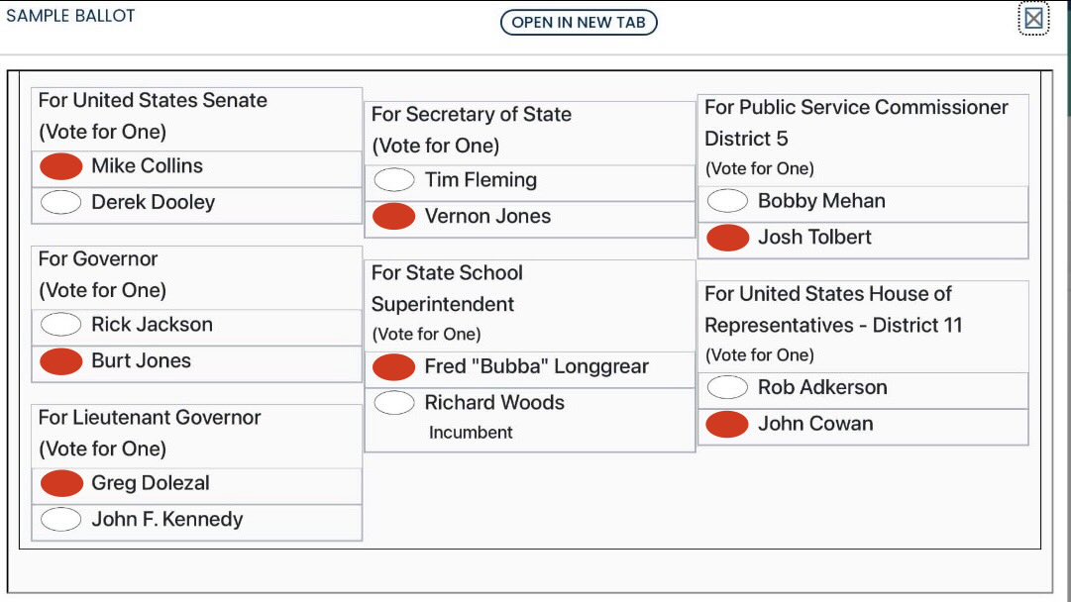
Task: Open the sample ballot in new tab
Action: pos(579,23)
